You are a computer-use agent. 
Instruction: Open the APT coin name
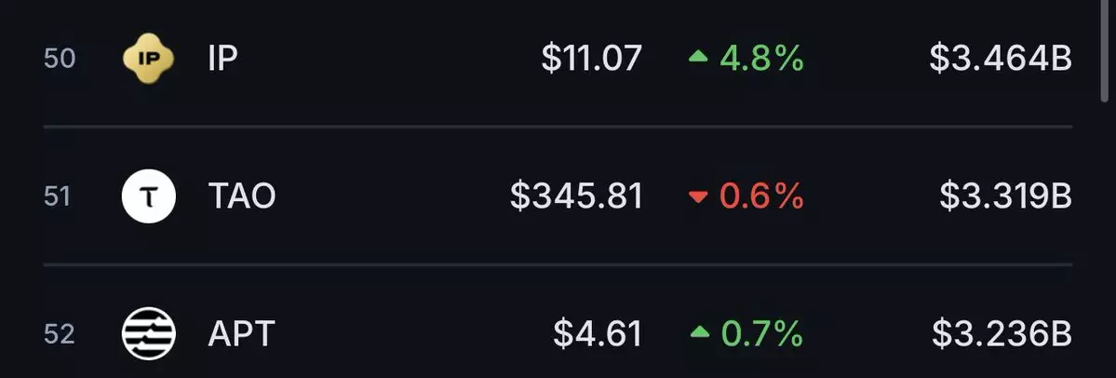tap(241, 333)
